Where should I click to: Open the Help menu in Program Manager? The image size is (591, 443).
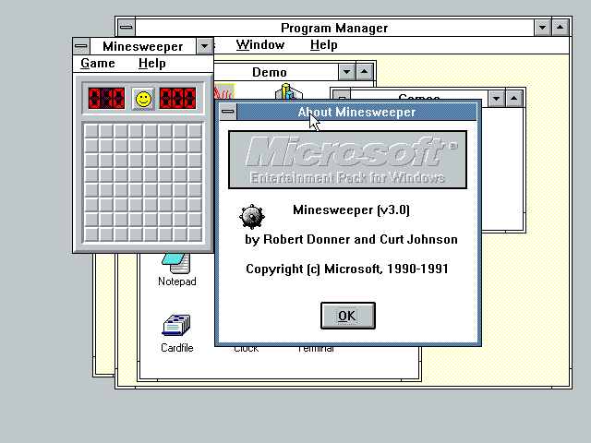324,45
